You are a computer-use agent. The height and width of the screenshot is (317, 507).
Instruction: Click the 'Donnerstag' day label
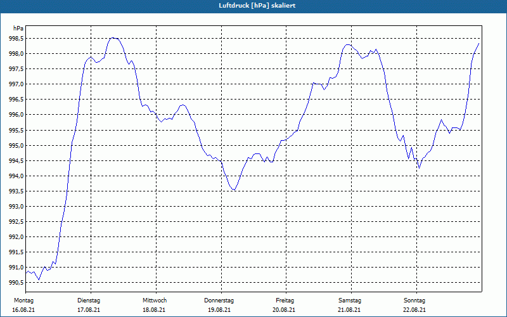pos(219,301)
